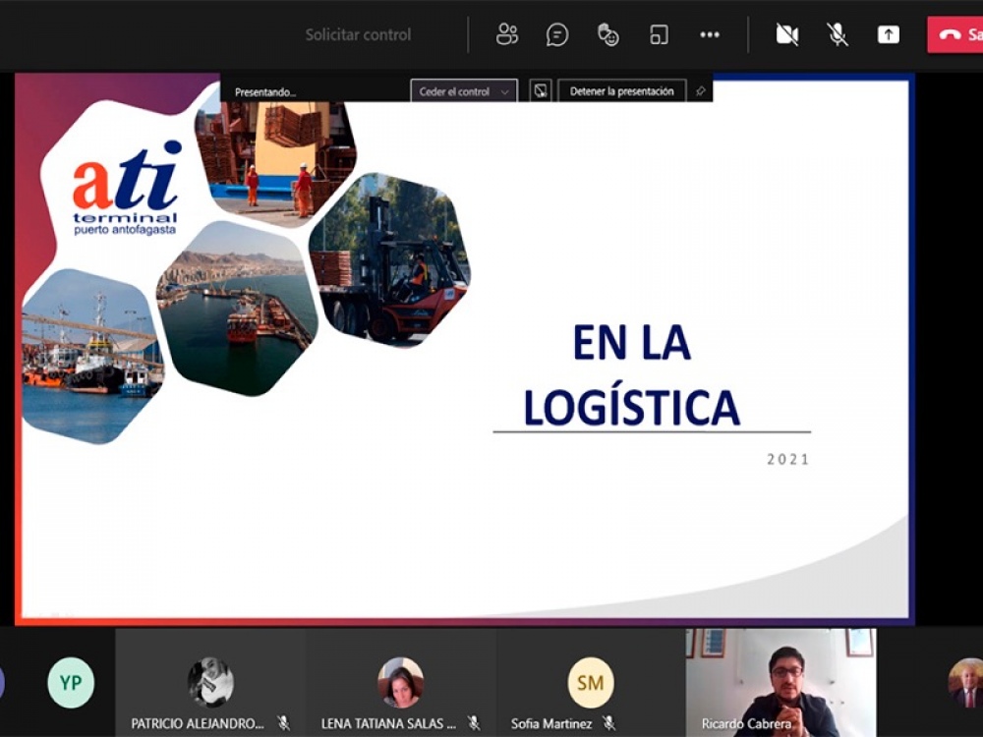
Task: Select Sofia Martinez's SM avatar
Action: pyautogui.click(x=591, y=683)
